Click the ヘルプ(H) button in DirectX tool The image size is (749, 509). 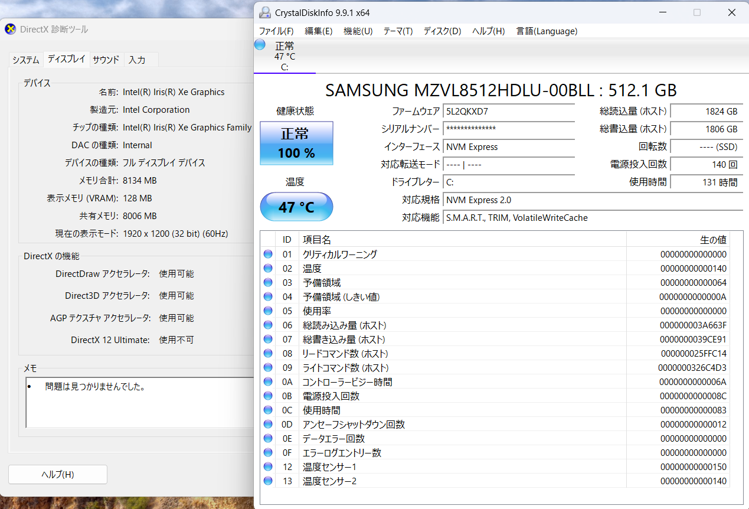(58, 475)
